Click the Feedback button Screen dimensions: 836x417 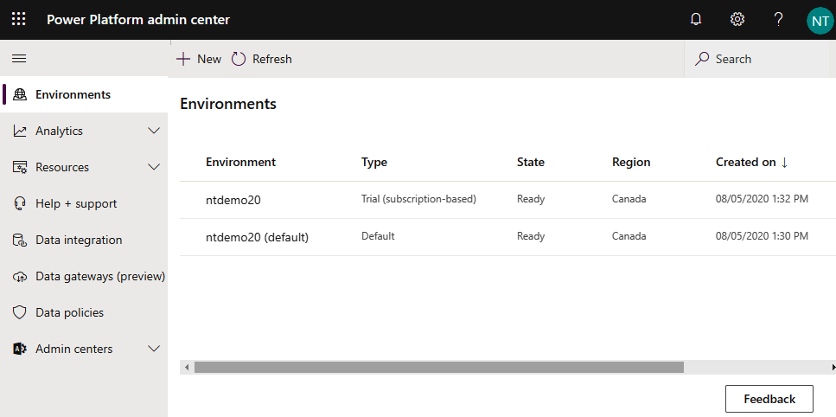(x=769, y=399)
